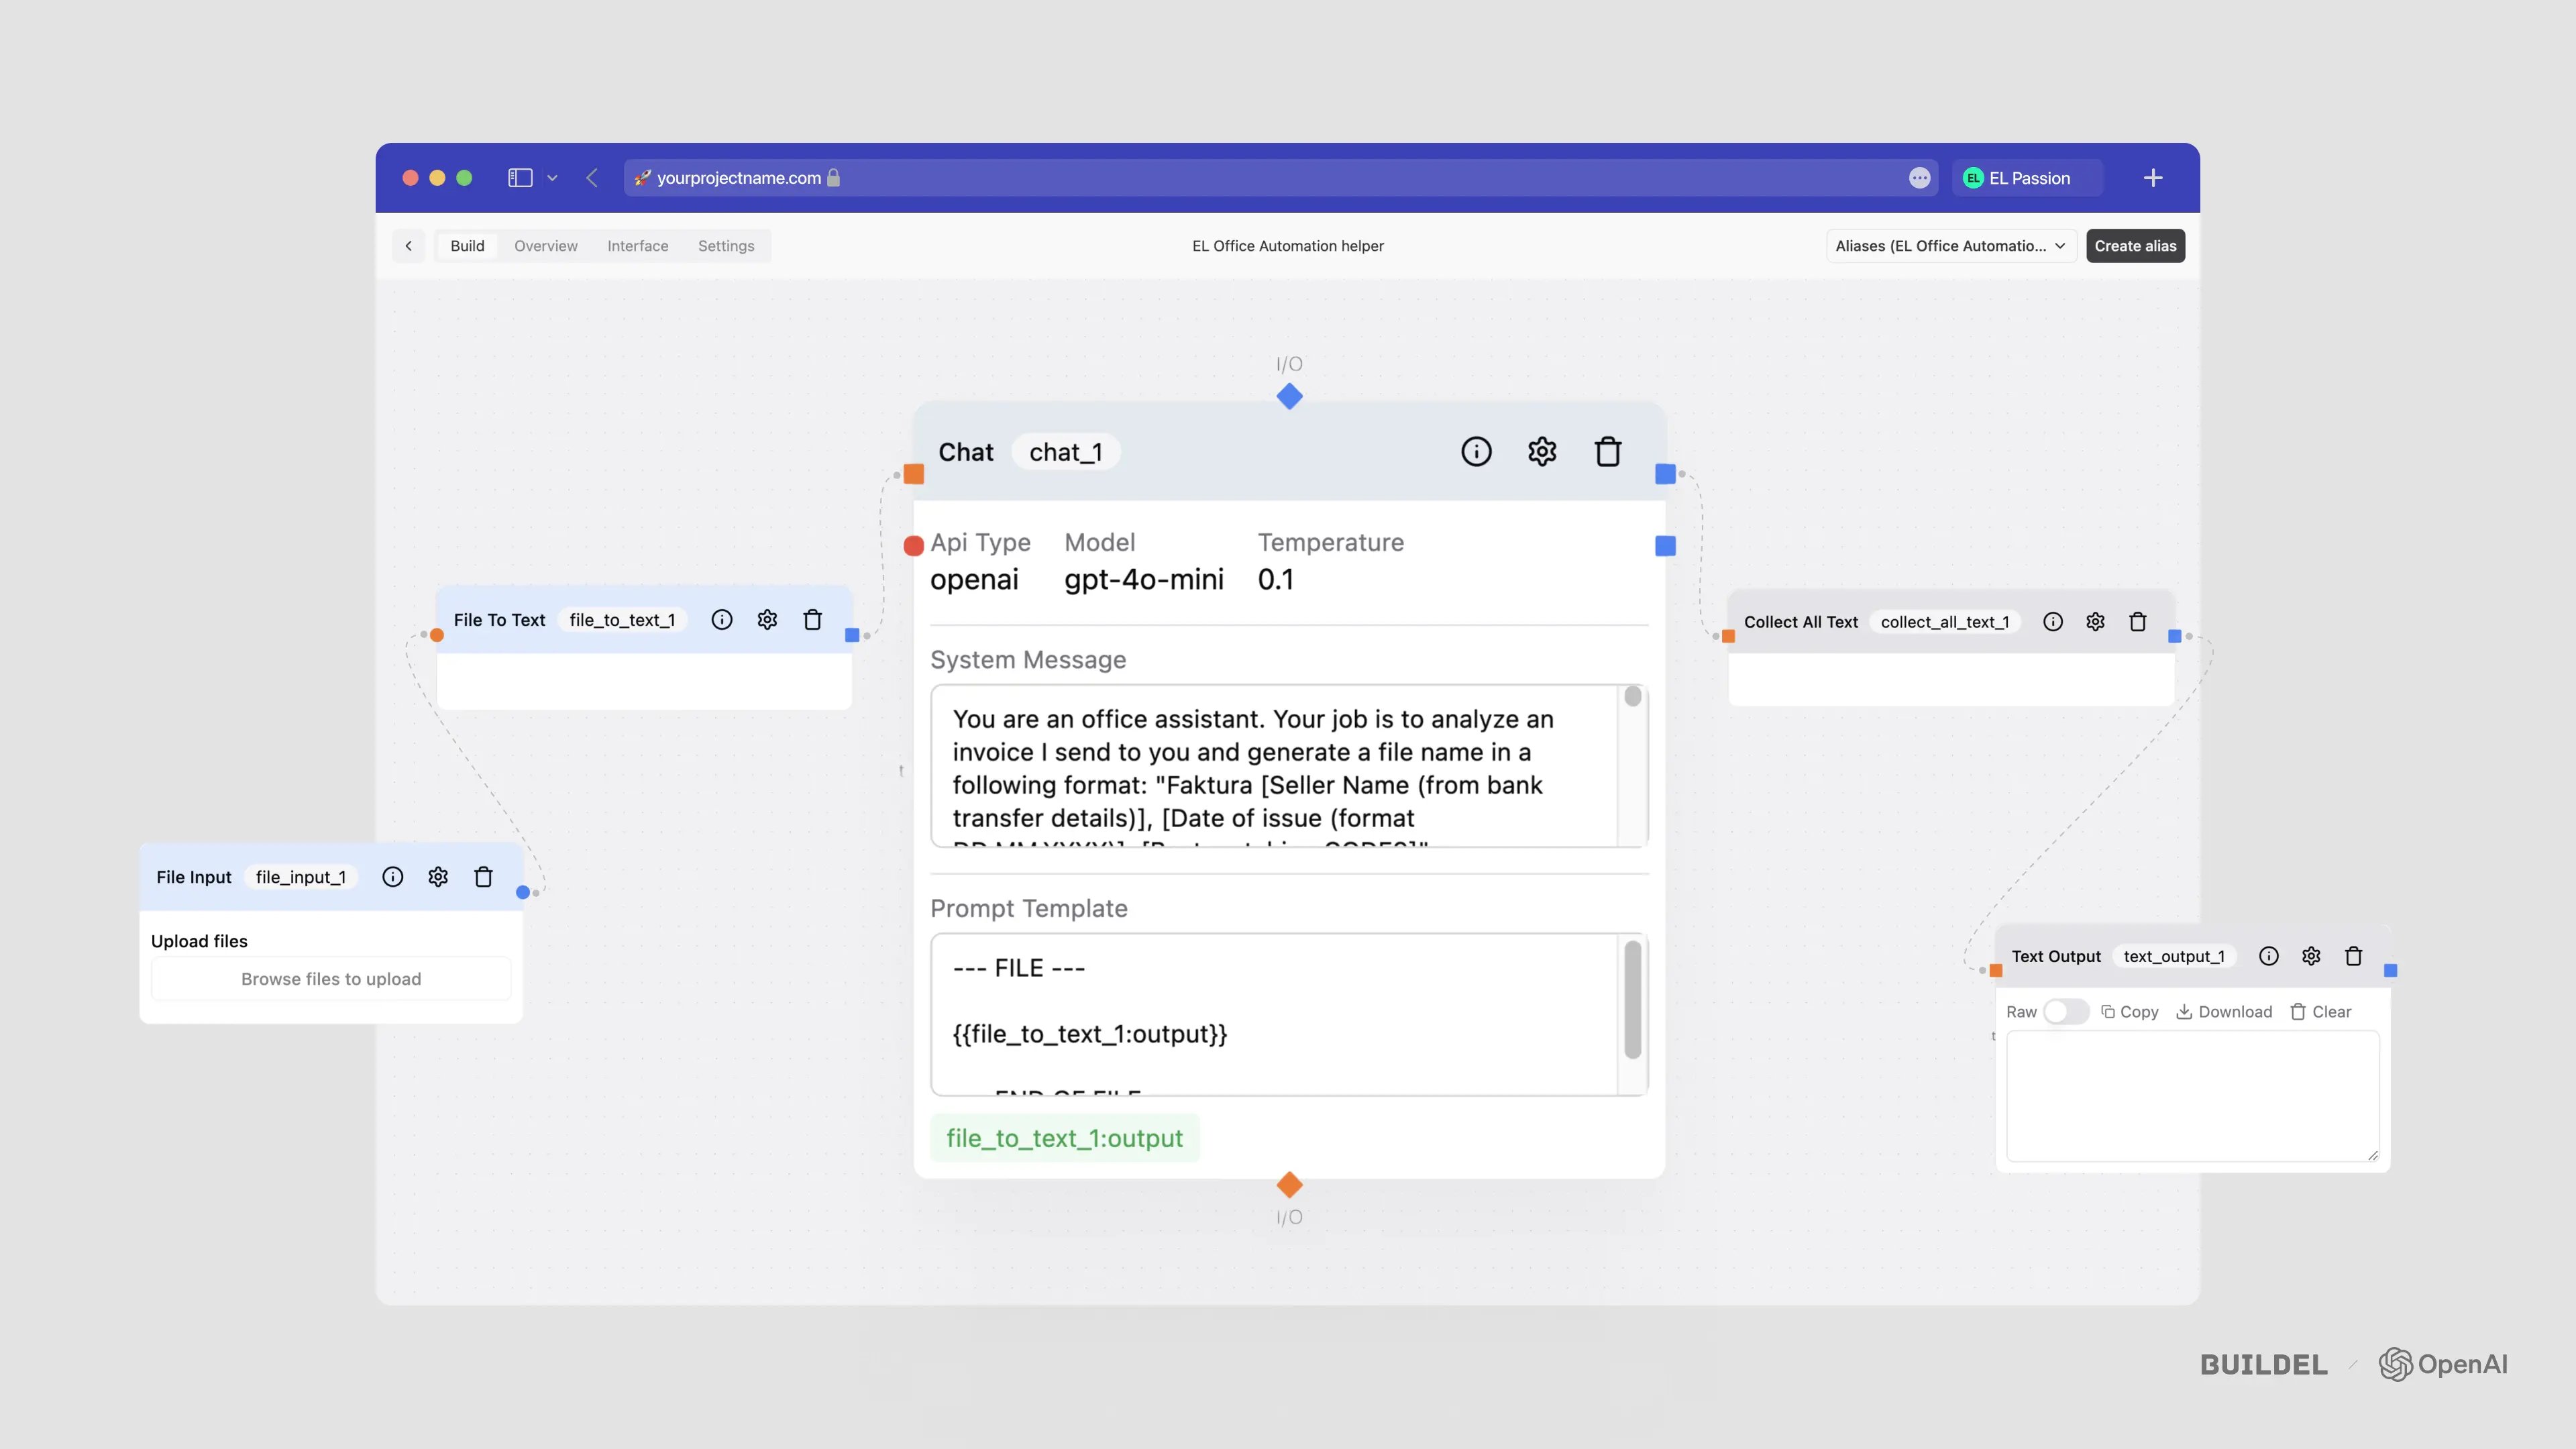Click the info icon on Collect All Text

(2052, 621)
